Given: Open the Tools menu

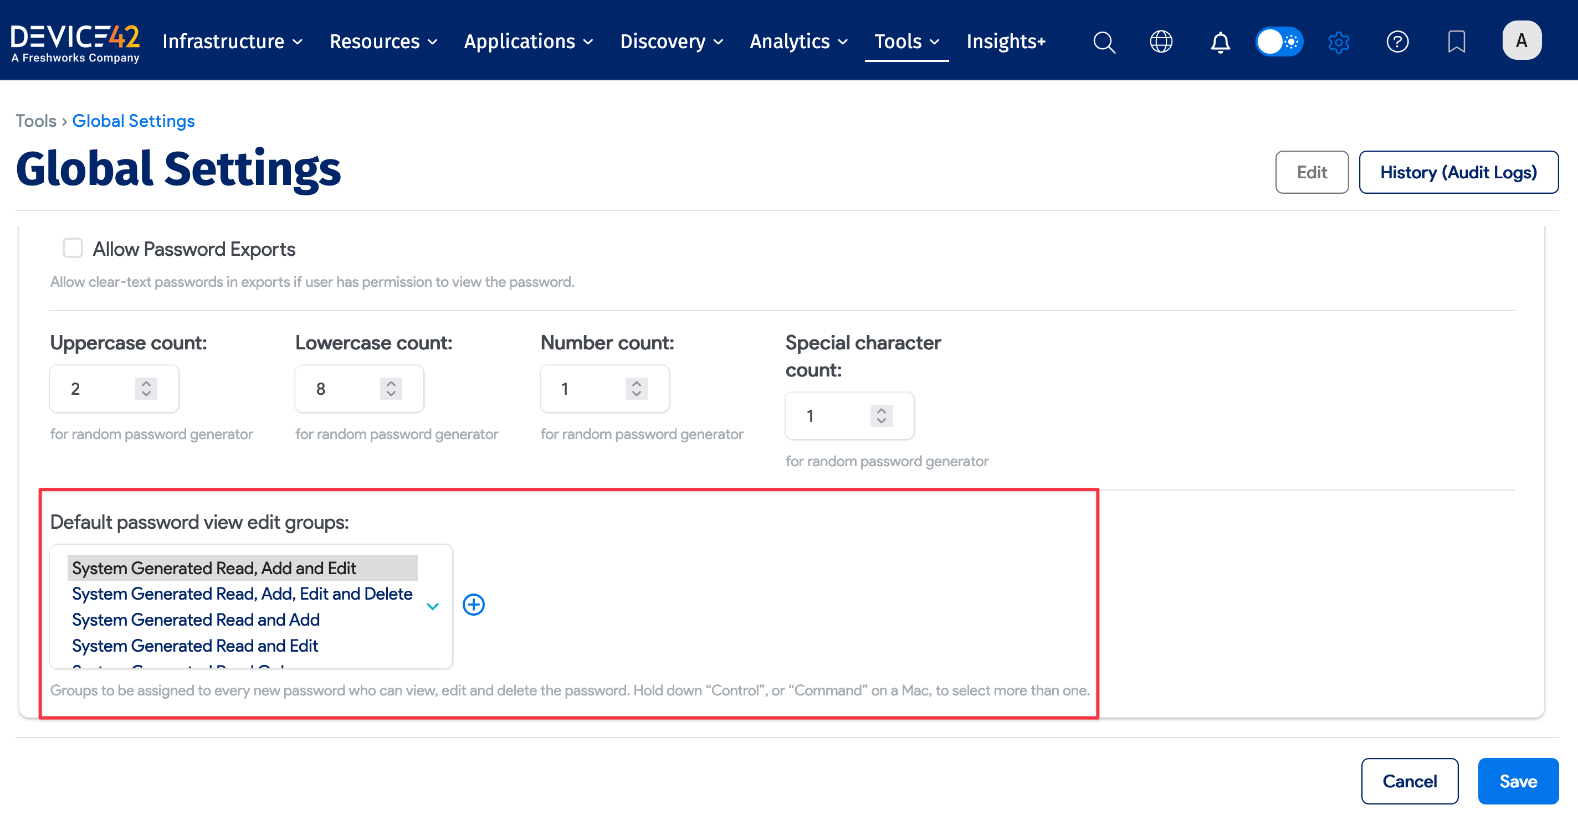Looking at the screenshot, I should [x=906, y=42].
